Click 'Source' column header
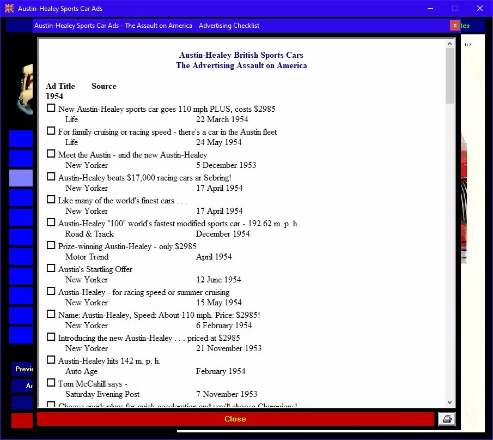Screen dimensions: 493x440 click(104, 86)
